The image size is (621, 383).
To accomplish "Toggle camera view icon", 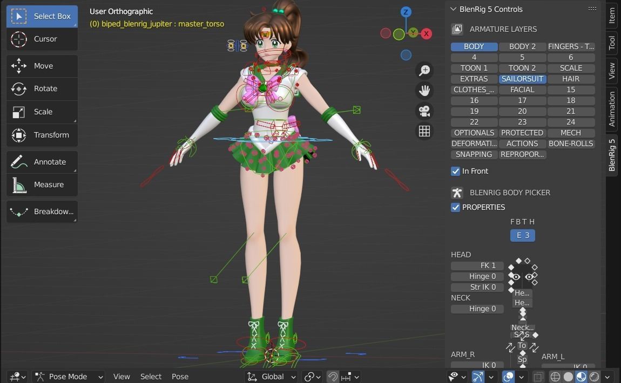I will [x=424, y=111].
